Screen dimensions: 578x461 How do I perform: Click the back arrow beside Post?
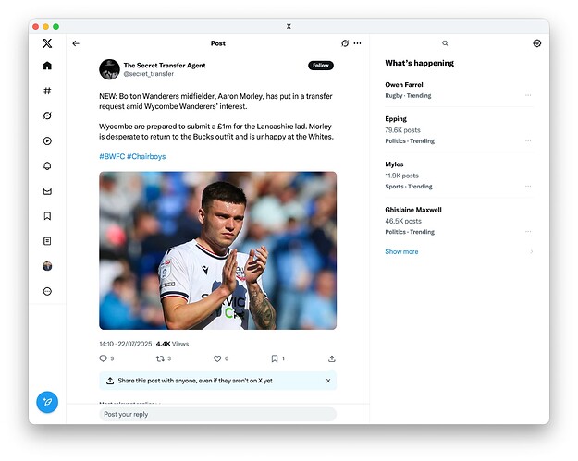(x=76, y=43)
